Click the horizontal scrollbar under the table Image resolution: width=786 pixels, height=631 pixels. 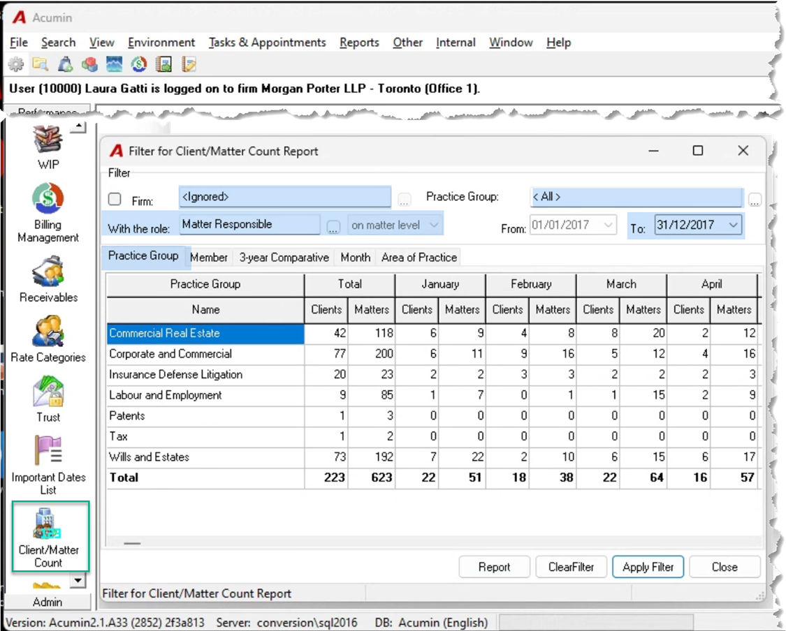pyautogui.click(x=434, y=543)
